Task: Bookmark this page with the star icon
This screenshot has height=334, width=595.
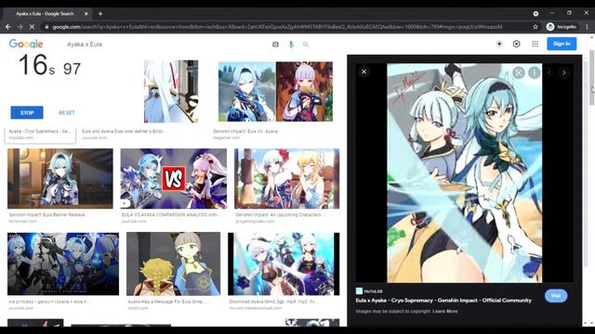Action: point(535,27)
